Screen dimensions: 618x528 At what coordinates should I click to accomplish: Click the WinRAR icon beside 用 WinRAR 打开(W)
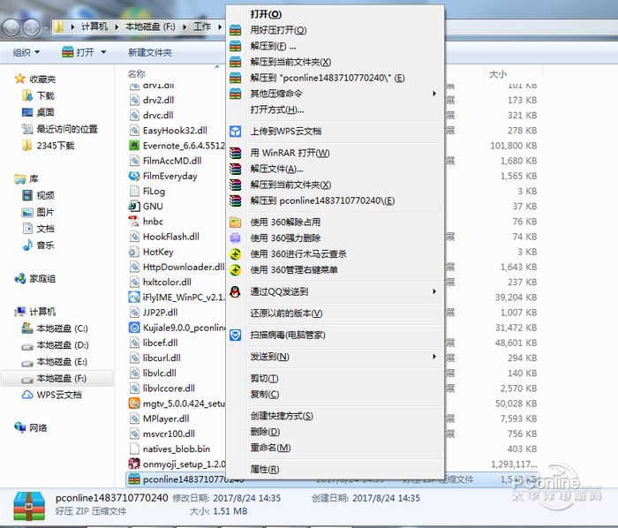(x=236, y=153)
